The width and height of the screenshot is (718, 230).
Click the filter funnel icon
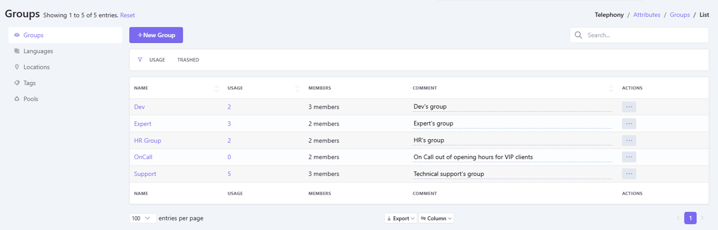(x=140, y=60)
